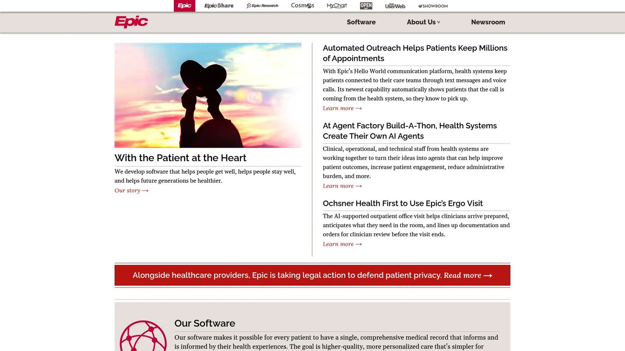
Task: Open 'Ochsner Health First to Use' headline
Action: pyautogui.click(x=402, y=203)
